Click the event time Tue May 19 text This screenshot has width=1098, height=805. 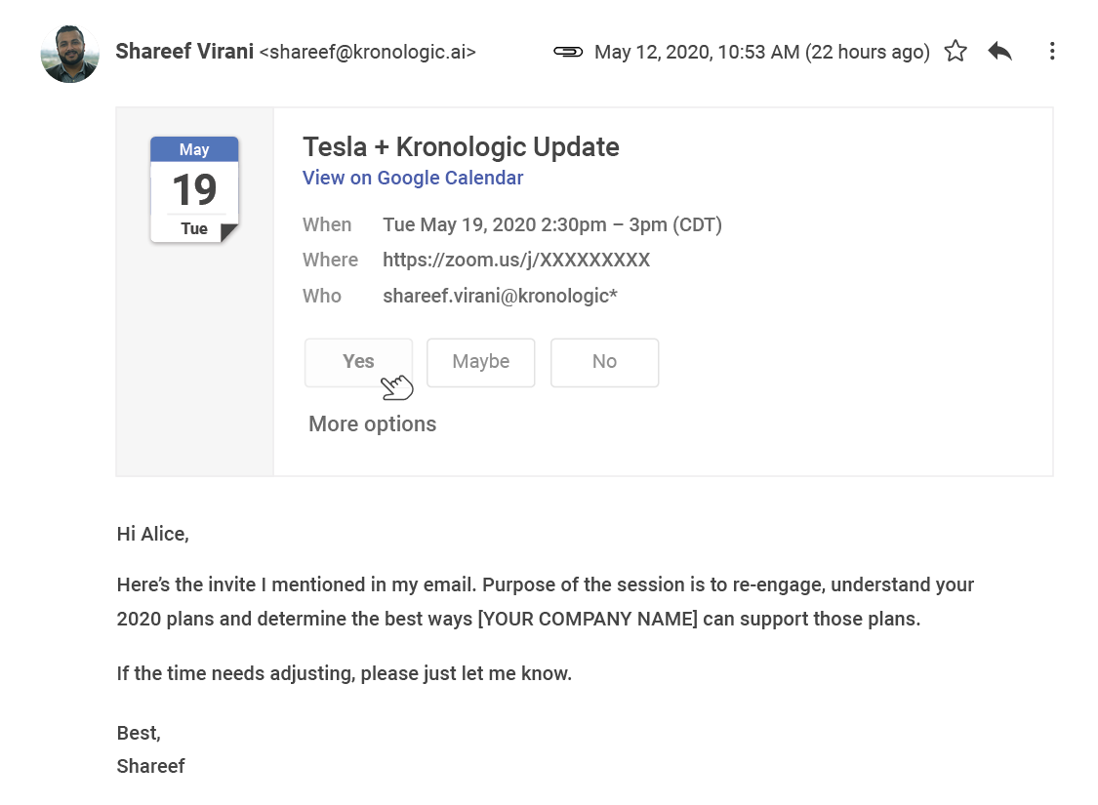(551, 224)
